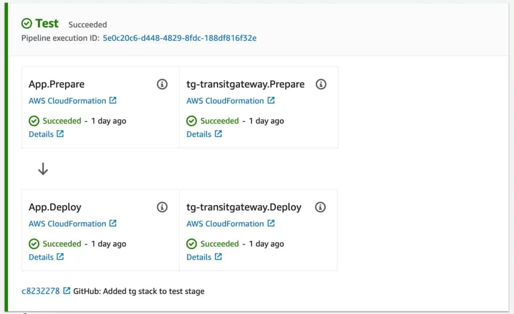Click the Succeeded check icon in tg-transitgateway.Deploy
This screenshot has width=514, height=314.
191,244
